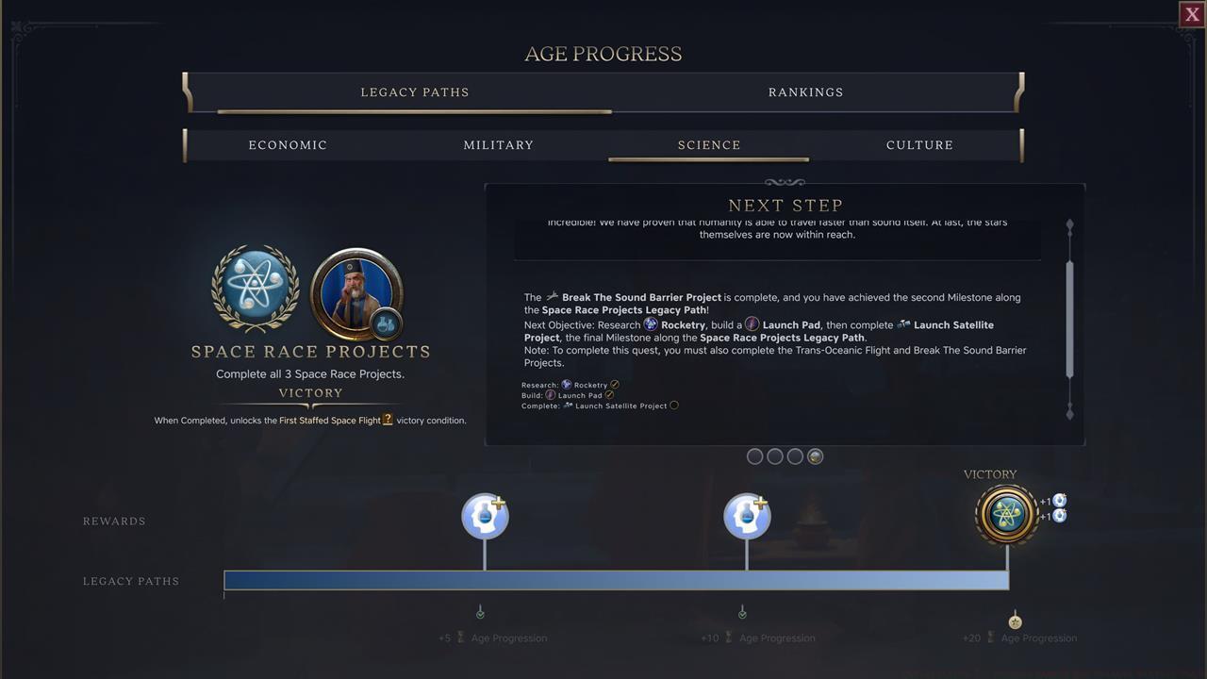Switch to the Rankings tab
Viewport: 1207px width, 679px height.
[805, 92]
